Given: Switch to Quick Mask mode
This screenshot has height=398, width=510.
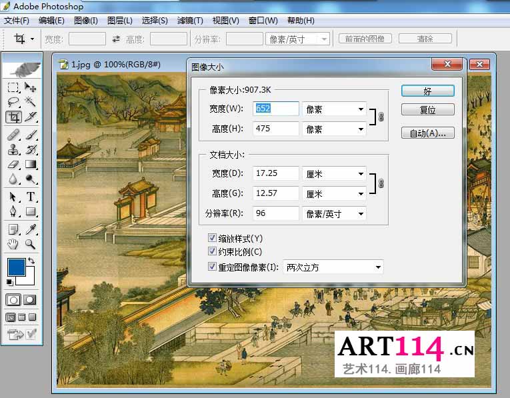Looking at the screenshot, I should coord(30,300).
